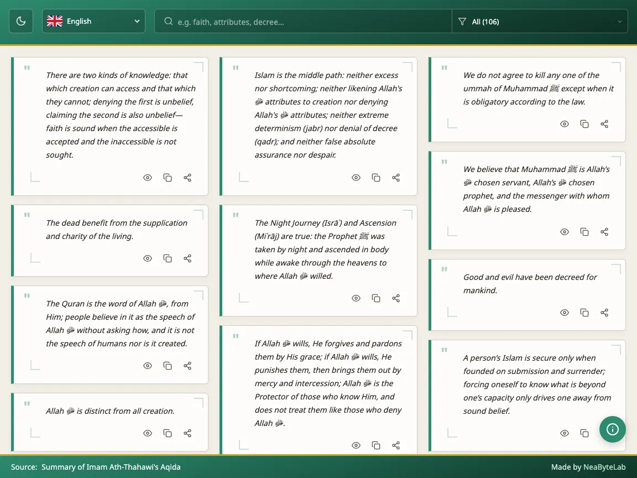Select the 'Allah is distinct from all creation' text
The image size is (637, 478).
(110, 411)
